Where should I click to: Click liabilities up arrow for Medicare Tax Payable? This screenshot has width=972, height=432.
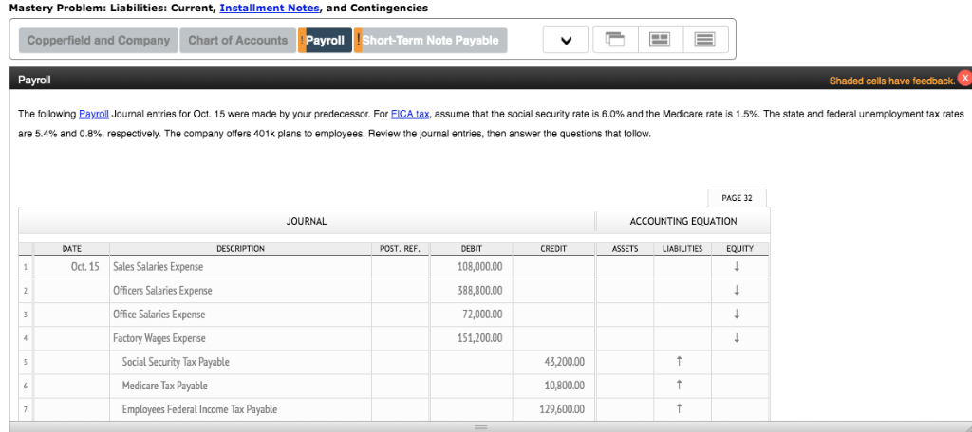tap(680, 385)
